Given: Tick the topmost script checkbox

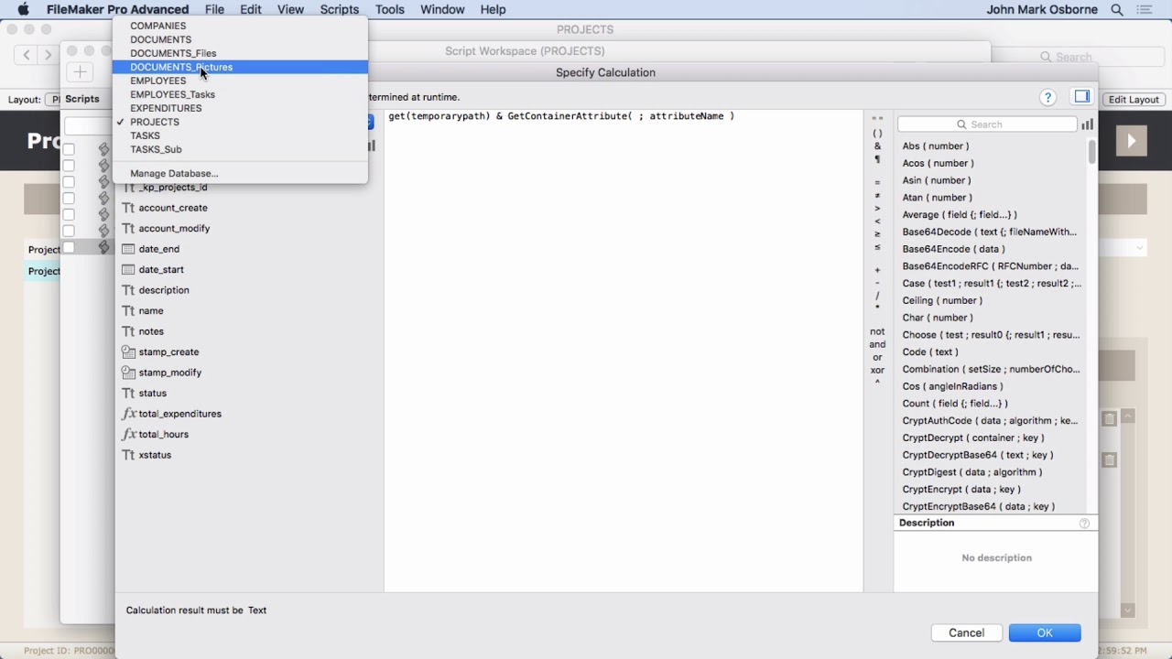Looking at the screenshot, I should (69, 149).
